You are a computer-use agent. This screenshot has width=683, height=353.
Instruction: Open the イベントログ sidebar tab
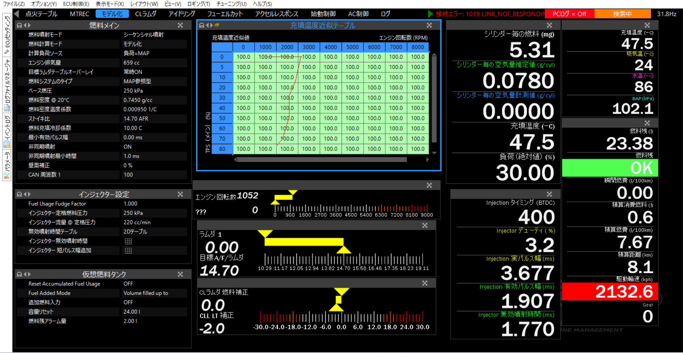pyautogui.click(x=7, y=131)
